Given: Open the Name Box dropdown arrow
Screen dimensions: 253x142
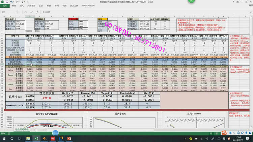Looking at the screenshot, I should [x=23, y=12].
